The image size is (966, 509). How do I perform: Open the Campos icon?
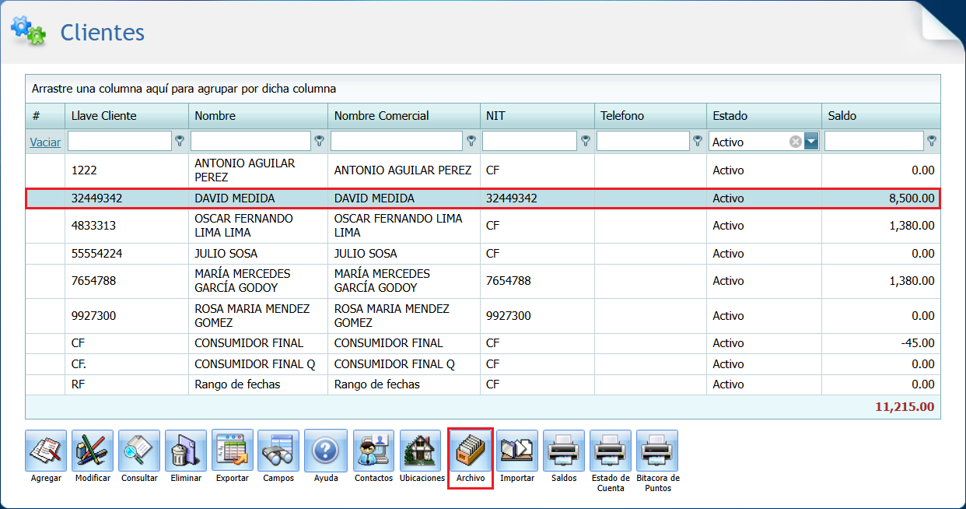tap(278, 451)
